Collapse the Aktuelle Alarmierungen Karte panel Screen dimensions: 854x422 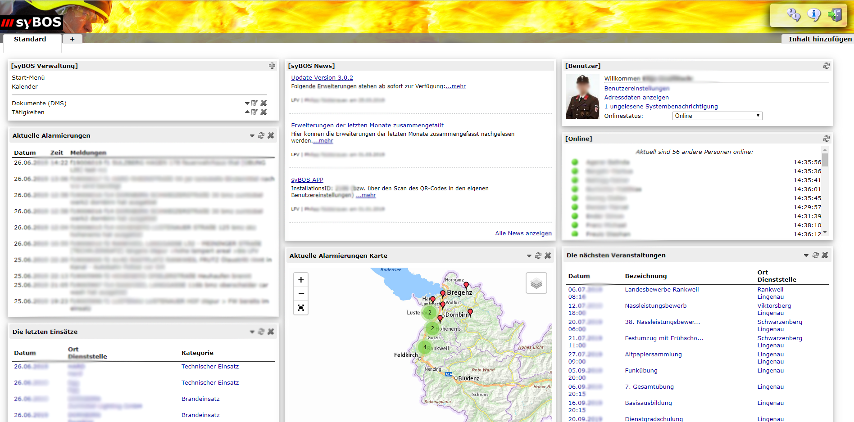click(529, 256)
